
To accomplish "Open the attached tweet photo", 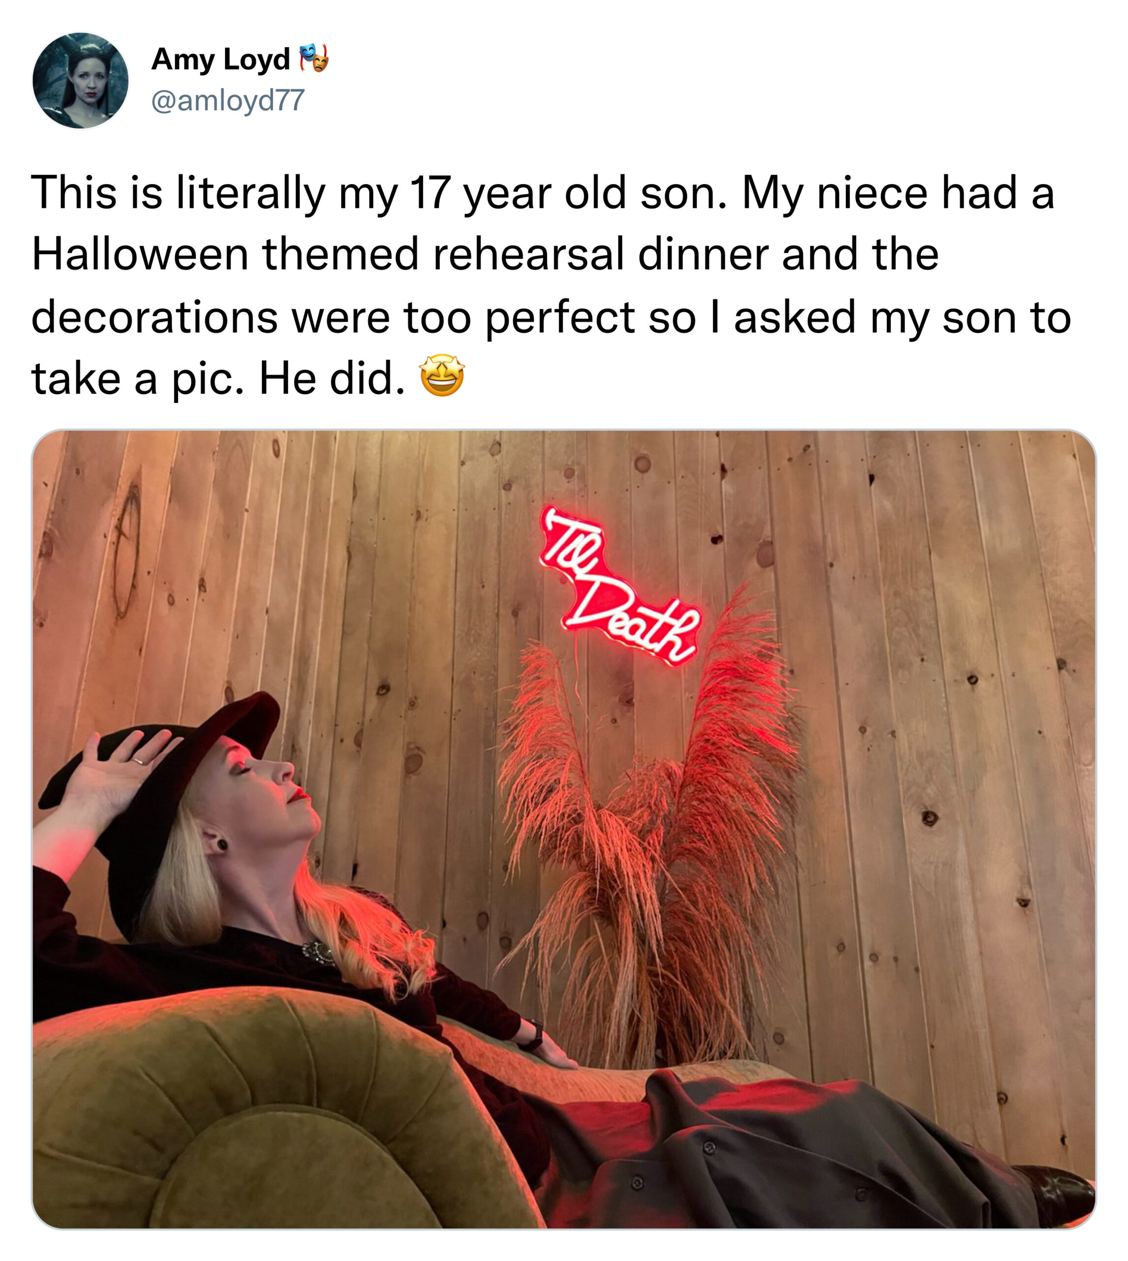I will point(564,830).
